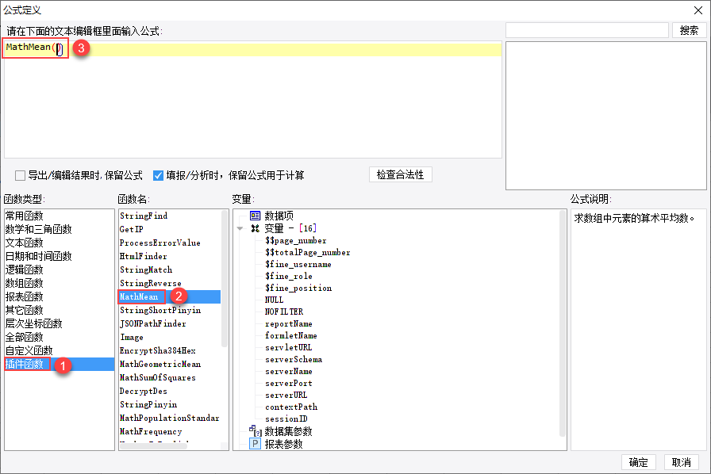
Task: Enable 导出/编辑结果时,保留公式 checkbox
Action: pyautogui.click(x=20, y=175)
